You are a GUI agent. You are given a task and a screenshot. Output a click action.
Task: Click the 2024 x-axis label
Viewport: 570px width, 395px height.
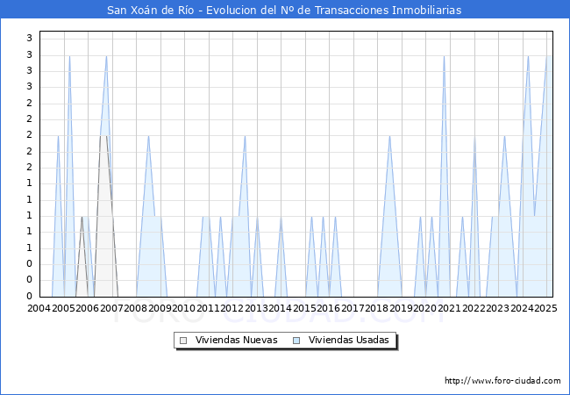[x=522, y=308]
